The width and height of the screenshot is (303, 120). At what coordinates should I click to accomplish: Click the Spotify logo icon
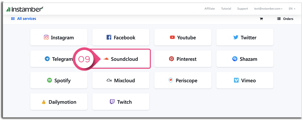tap(50, 80)
